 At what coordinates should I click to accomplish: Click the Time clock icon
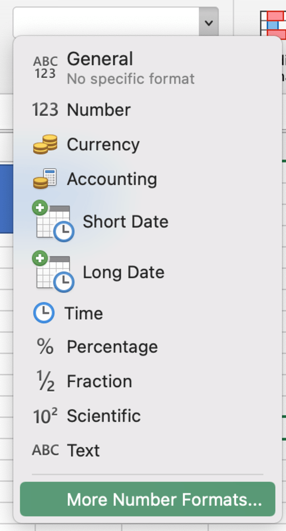coord(44,313)
